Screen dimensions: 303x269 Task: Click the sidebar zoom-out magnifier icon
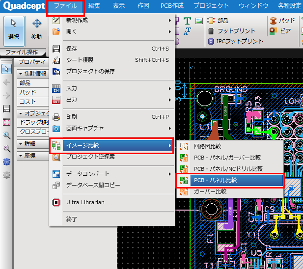(x=6, y=149)
